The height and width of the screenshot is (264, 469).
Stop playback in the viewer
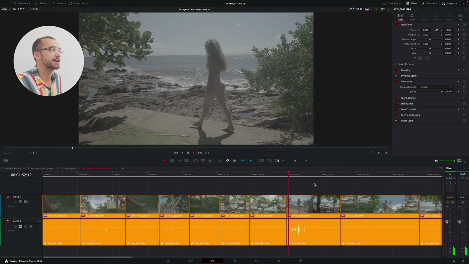point(188,153)
